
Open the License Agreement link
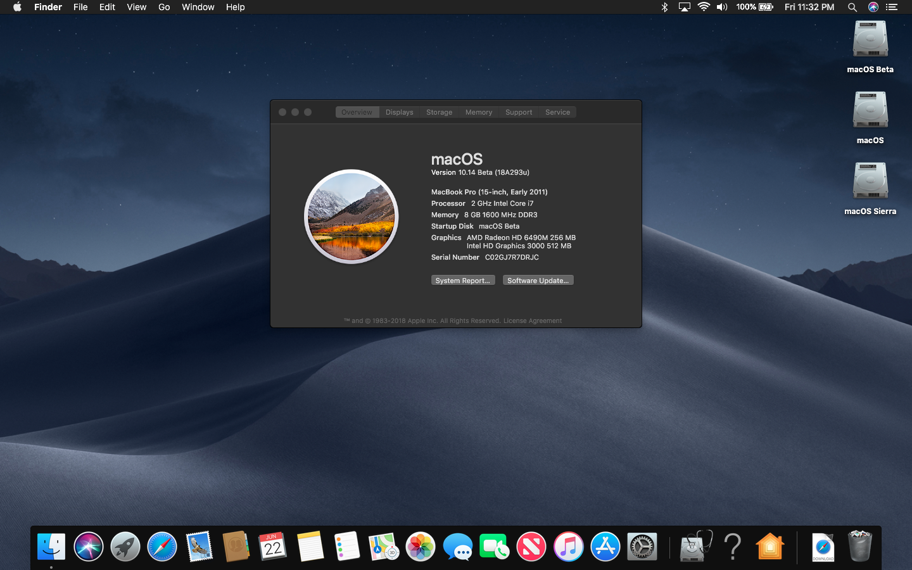coord(533,321)
